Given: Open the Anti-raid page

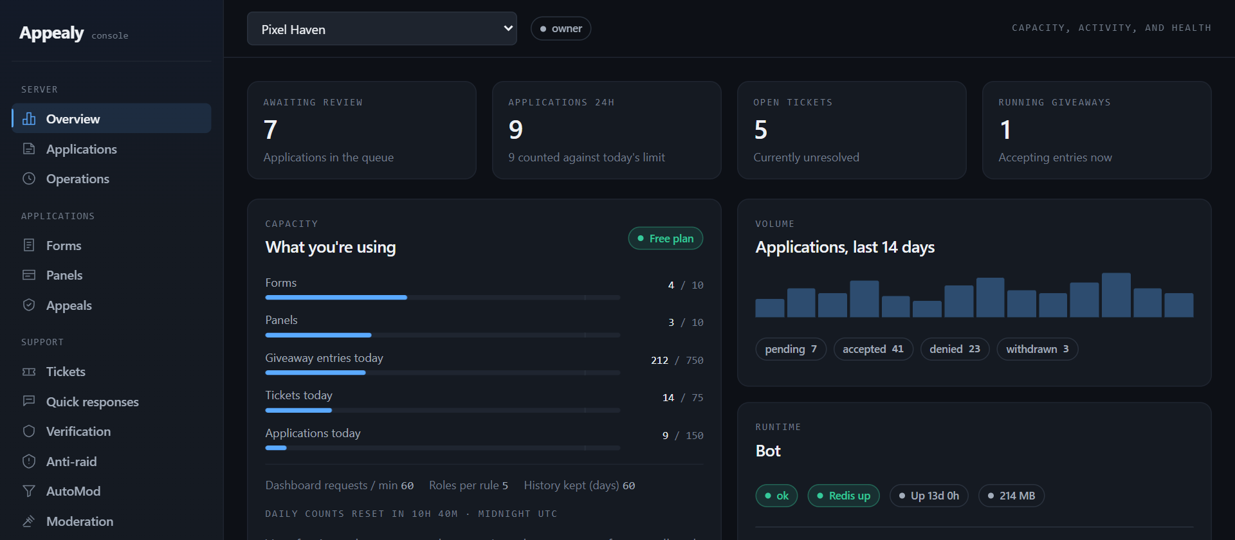Looking at the screenshot, I should (x=111, y=462).
